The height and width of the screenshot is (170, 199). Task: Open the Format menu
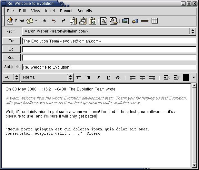(66, 11)
